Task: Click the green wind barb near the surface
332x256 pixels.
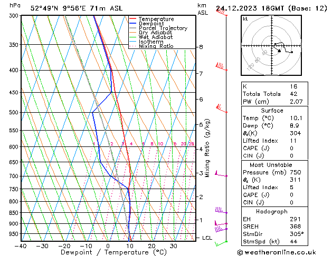Action: [x=221, y=243]
